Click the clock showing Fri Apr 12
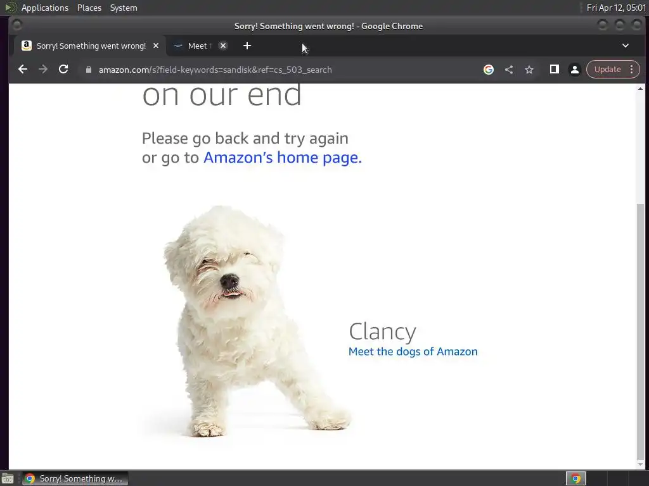649x486 pixels. click(x=616, y=8)
